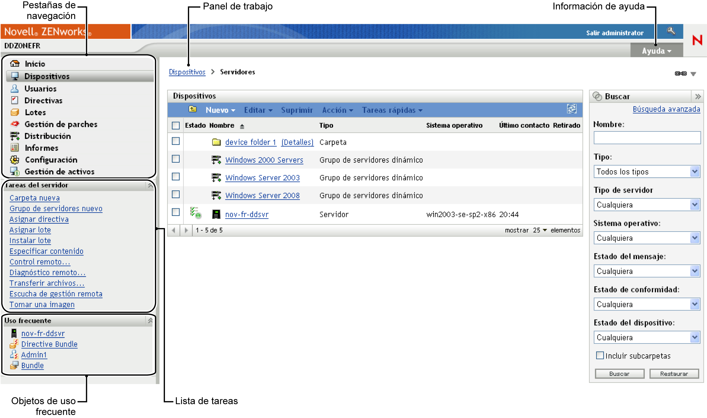The width and height of the screenshot is (707, 418).
Task: Click the chain link icon near breadcrumb
Action: 681,74
